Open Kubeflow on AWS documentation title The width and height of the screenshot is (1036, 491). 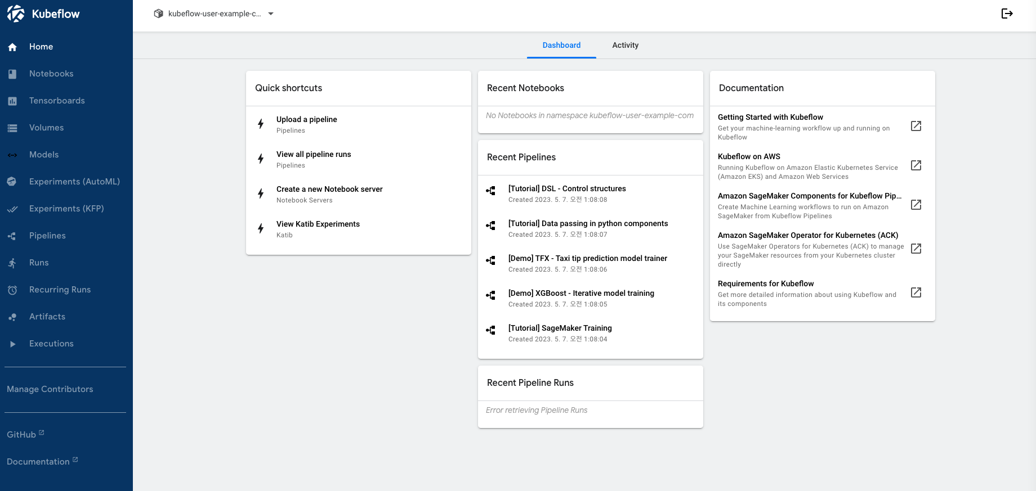pyautogui.click(x=749, y=156)
